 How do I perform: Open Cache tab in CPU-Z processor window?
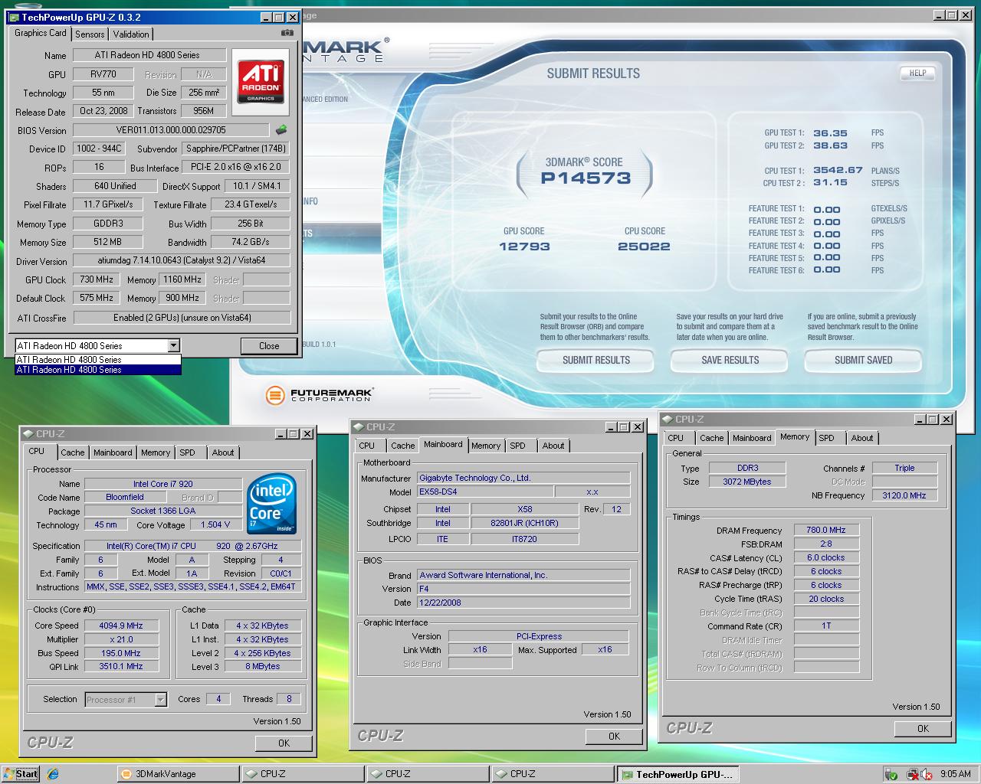(73, 452)
